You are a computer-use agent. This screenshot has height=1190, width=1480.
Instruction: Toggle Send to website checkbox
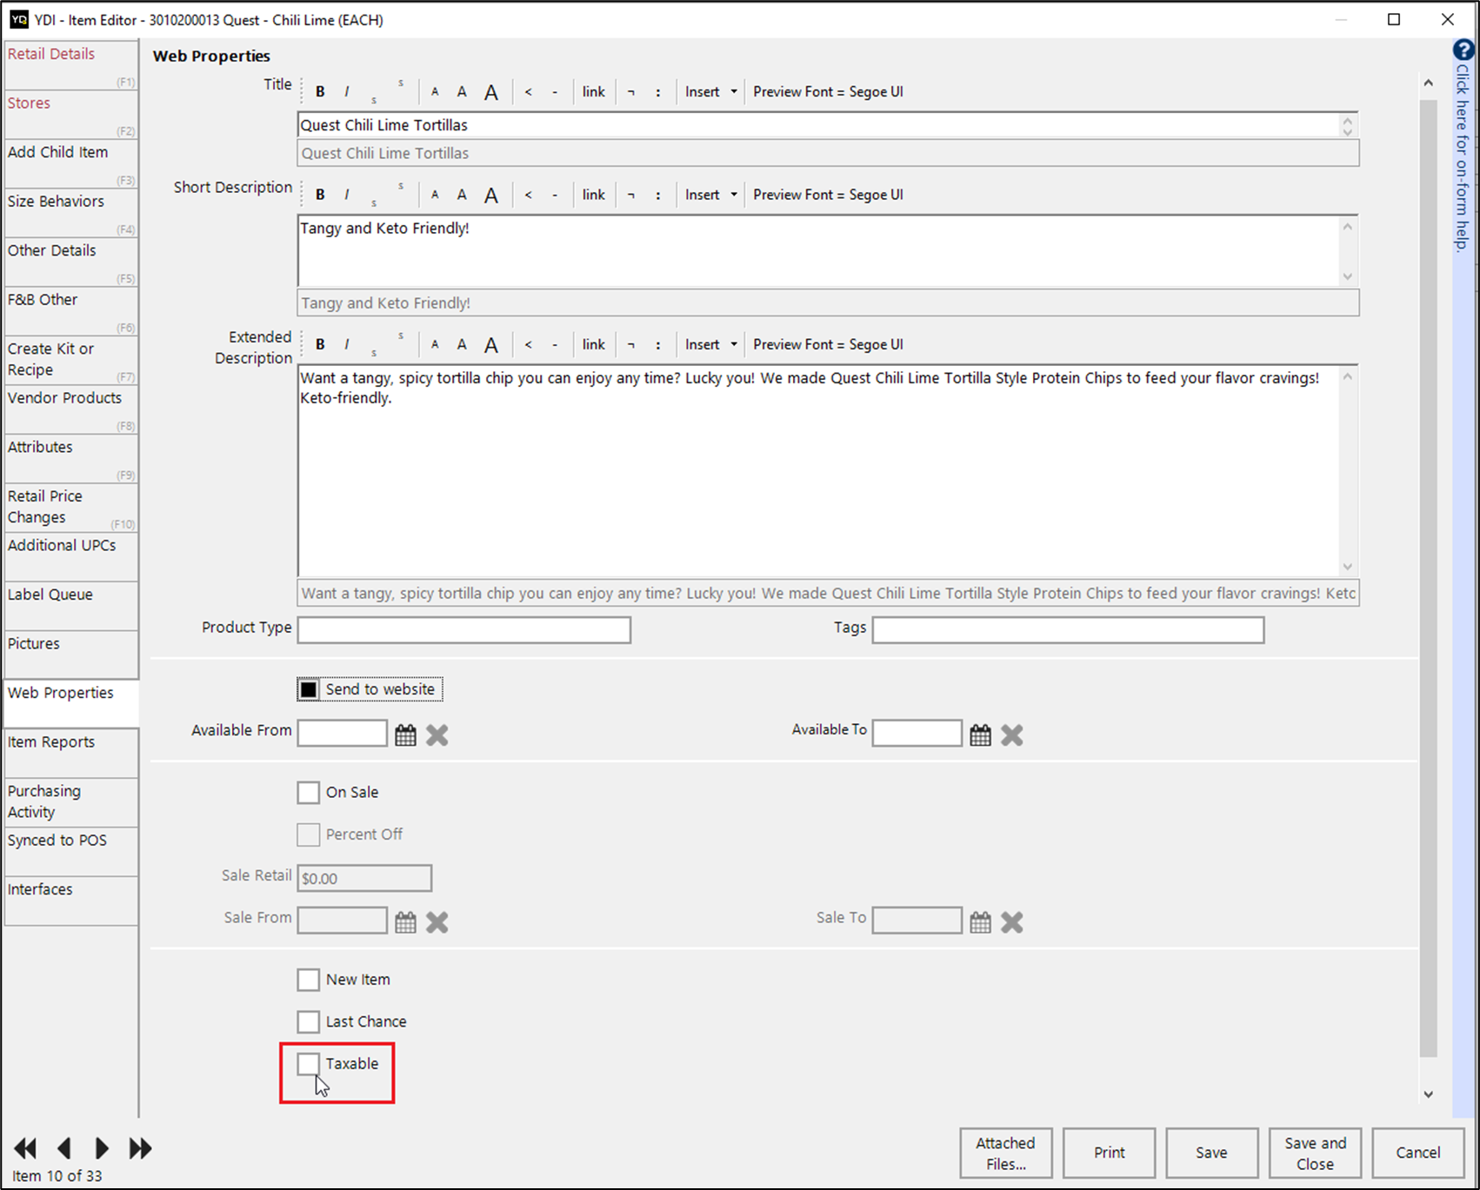pos(309,689)
